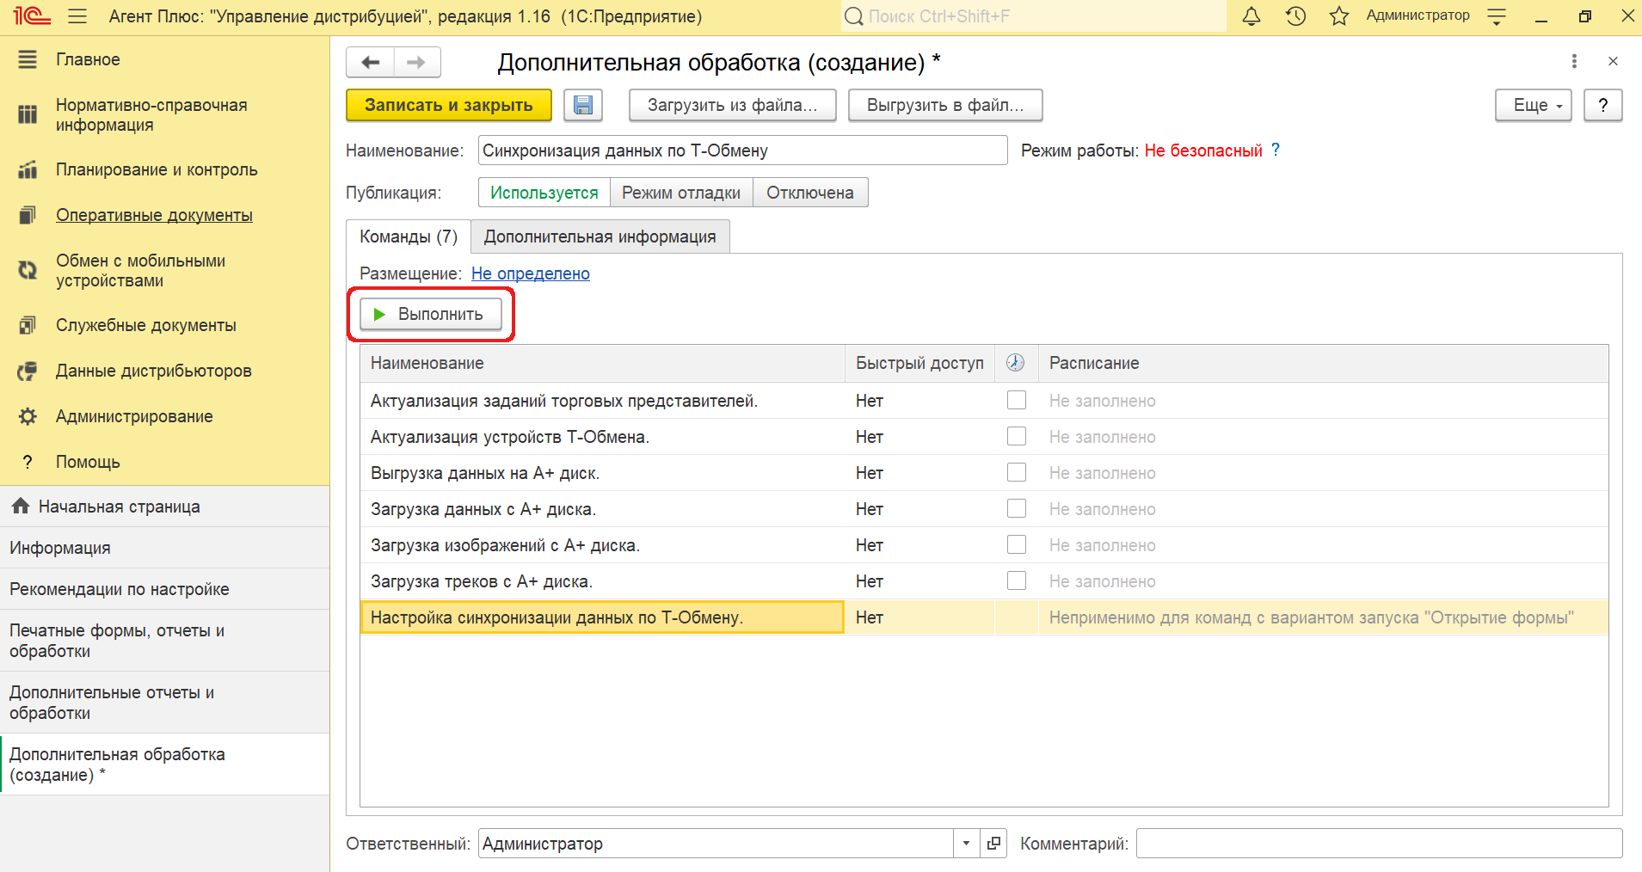Toggle schedule checkbox for Загрузка треков с А+ диска
Image resolution: width=1642 pixels, height=872 pixels.
(x=1017, y=580)
